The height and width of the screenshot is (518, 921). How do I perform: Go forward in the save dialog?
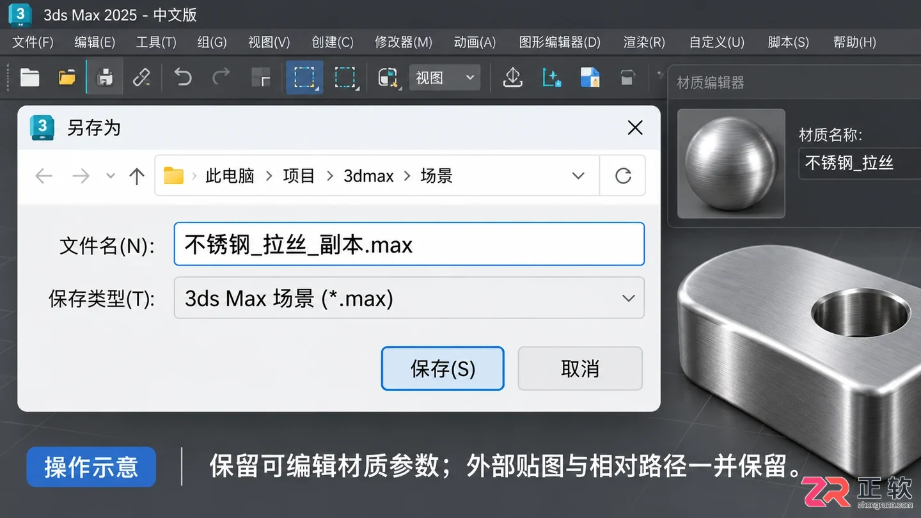pyautogui.click(x=81, y=176)
